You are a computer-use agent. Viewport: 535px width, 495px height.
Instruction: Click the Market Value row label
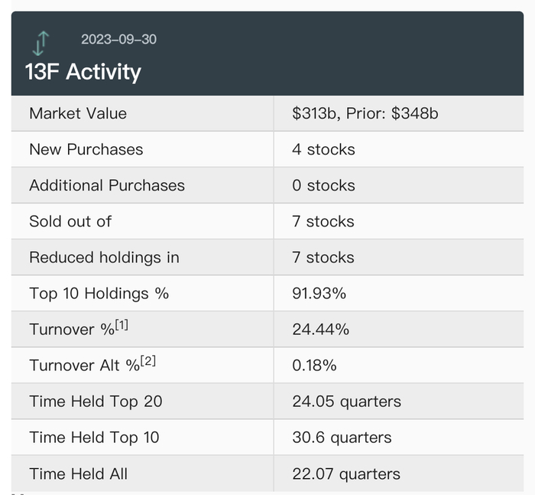78,113
